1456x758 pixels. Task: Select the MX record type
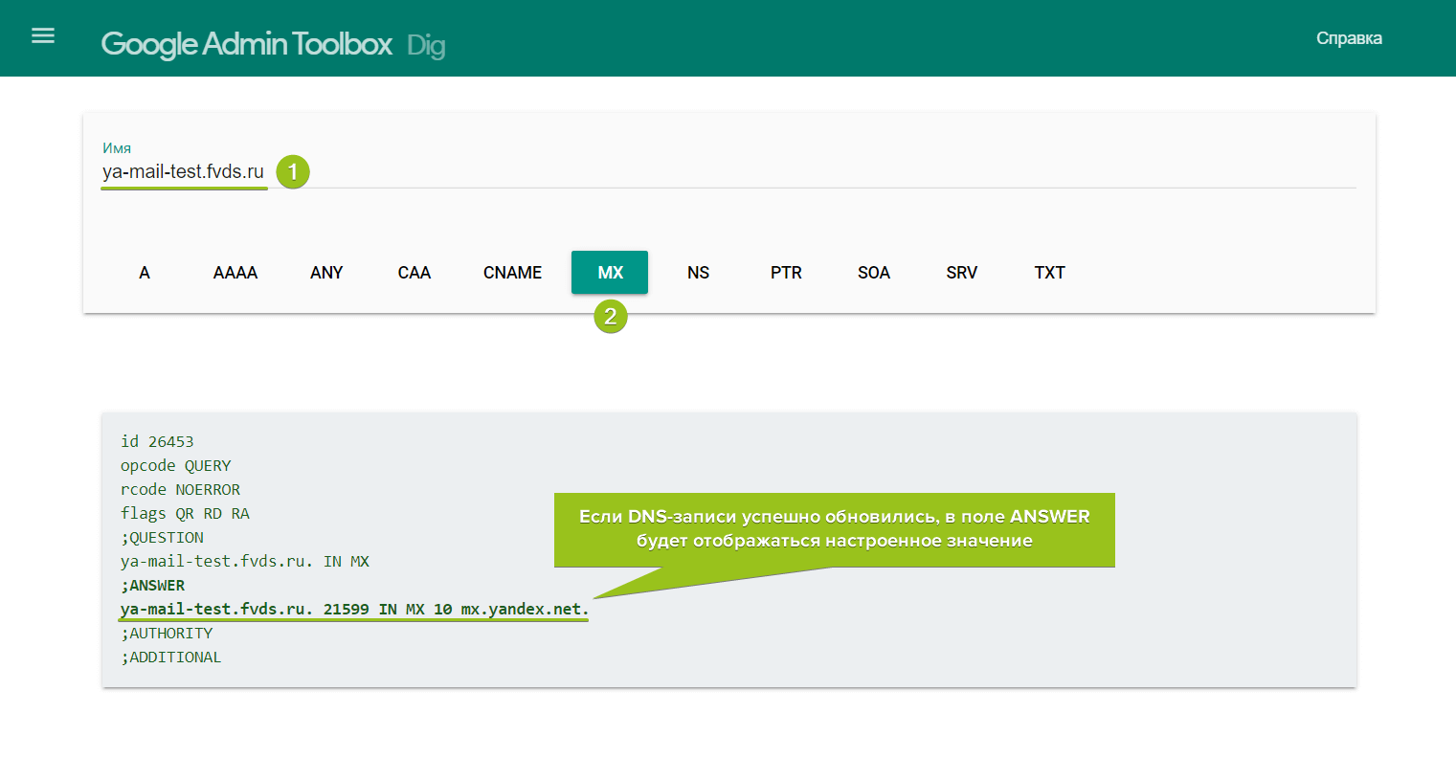tap(610, 273)
